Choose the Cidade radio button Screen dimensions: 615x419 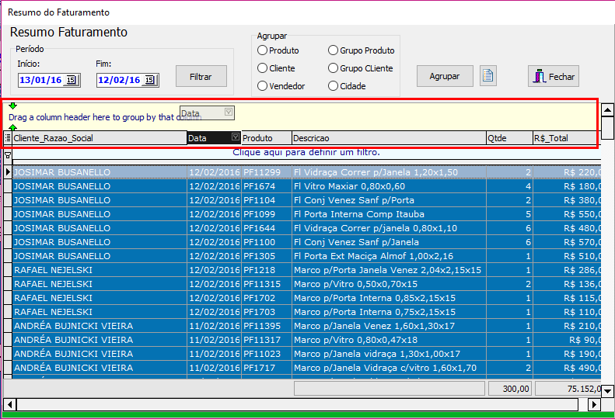point(334,86)
